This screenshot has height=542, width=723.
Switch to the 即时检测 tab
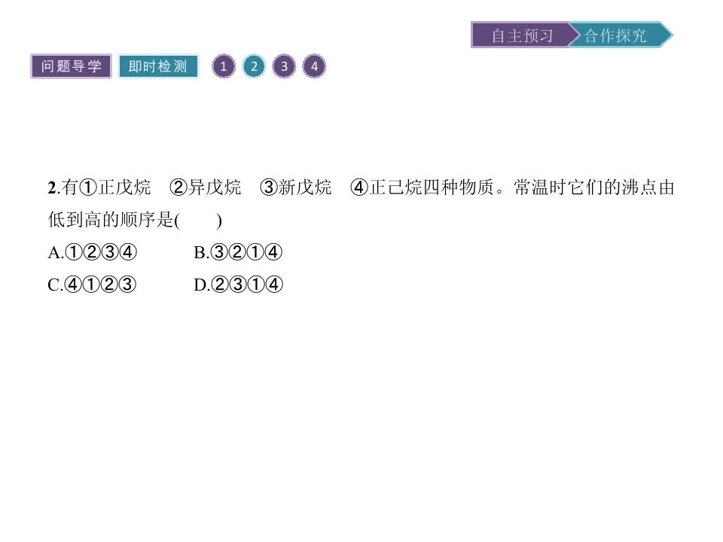pyautogui.click(x=158, y=66)
